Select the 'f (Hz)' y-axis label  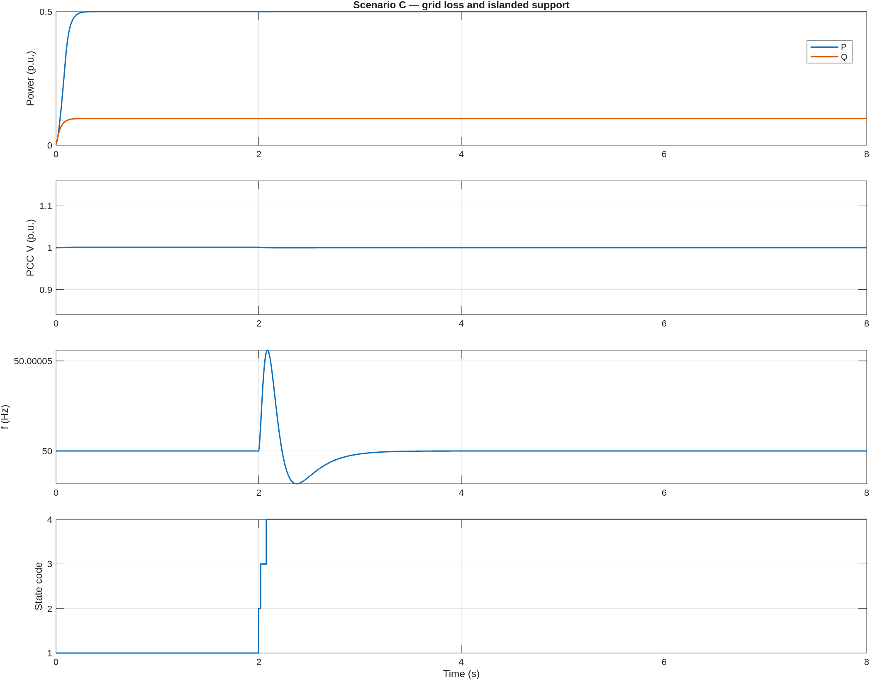[5, 417]
